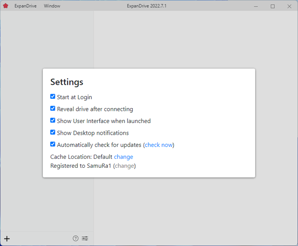
Task: Uncheck the Start at Login checkbox
Action: tap(53, 97)
